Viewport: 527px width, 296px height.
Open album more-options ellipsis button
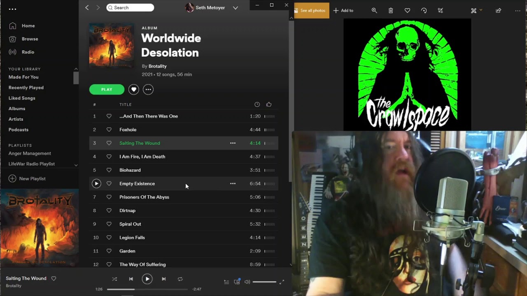tap(148, 89)
